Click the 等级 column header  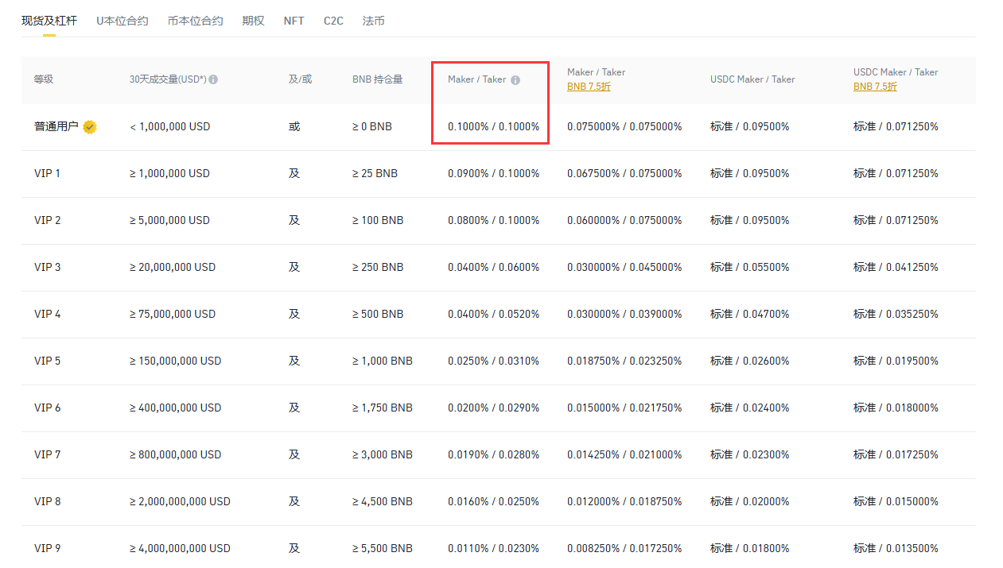click(44, 79)
